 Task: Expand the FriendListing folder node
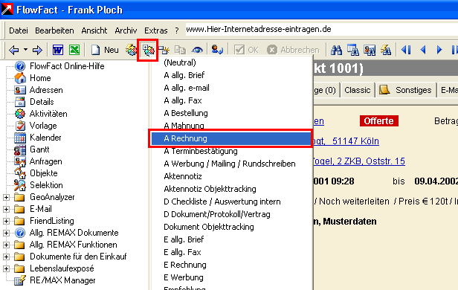[6, 221]
